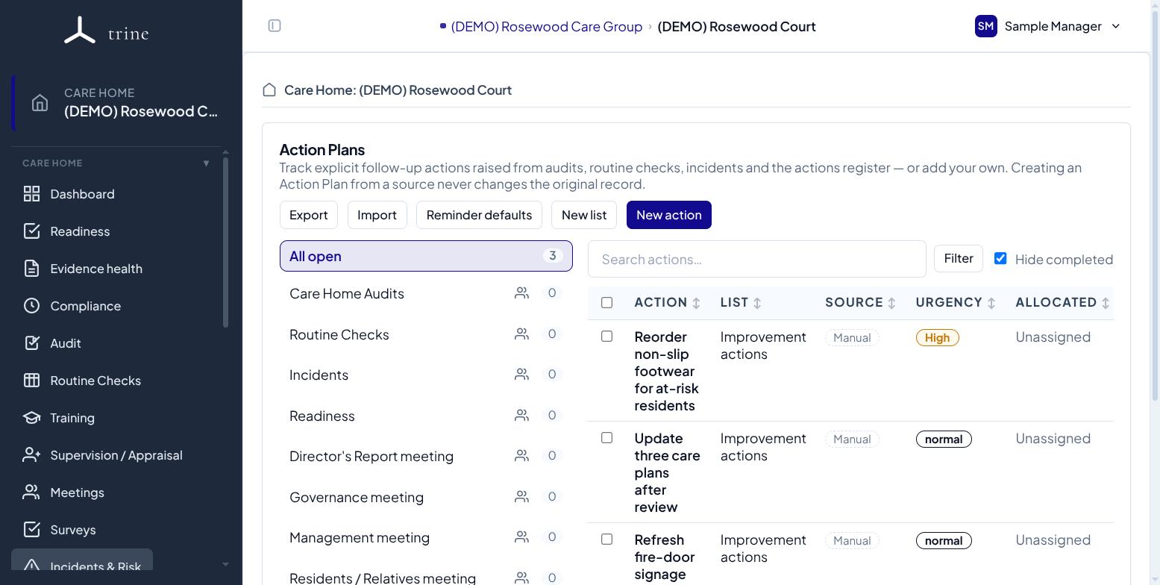
Task: Select the Refresh fire-door signage checkbox
Action: (x=606, y=539)
